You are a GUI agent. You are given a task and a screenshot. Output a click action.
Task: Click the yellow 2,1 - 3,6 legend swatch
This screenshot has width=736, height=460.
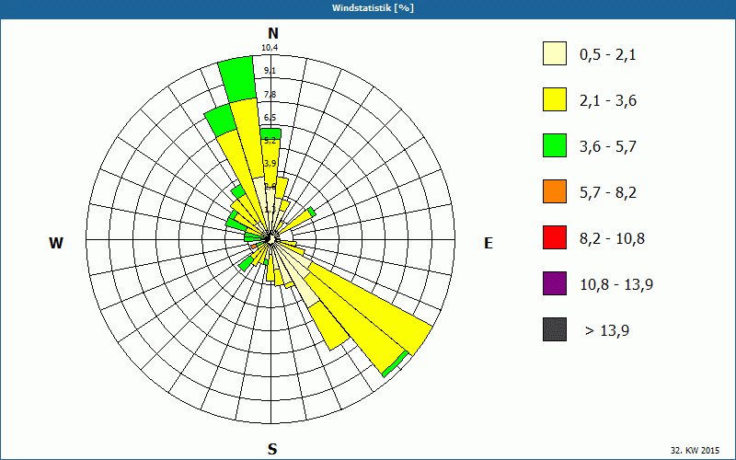555,99
